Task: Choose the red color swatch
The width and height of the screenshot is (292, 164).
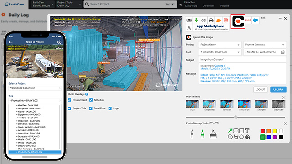Action: click(x=263, y=131)
